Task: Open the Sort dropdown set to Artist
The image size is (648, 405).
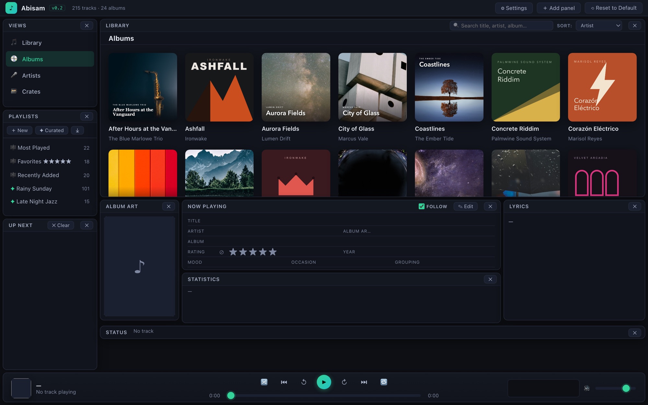Action: [x=599, y=26]
